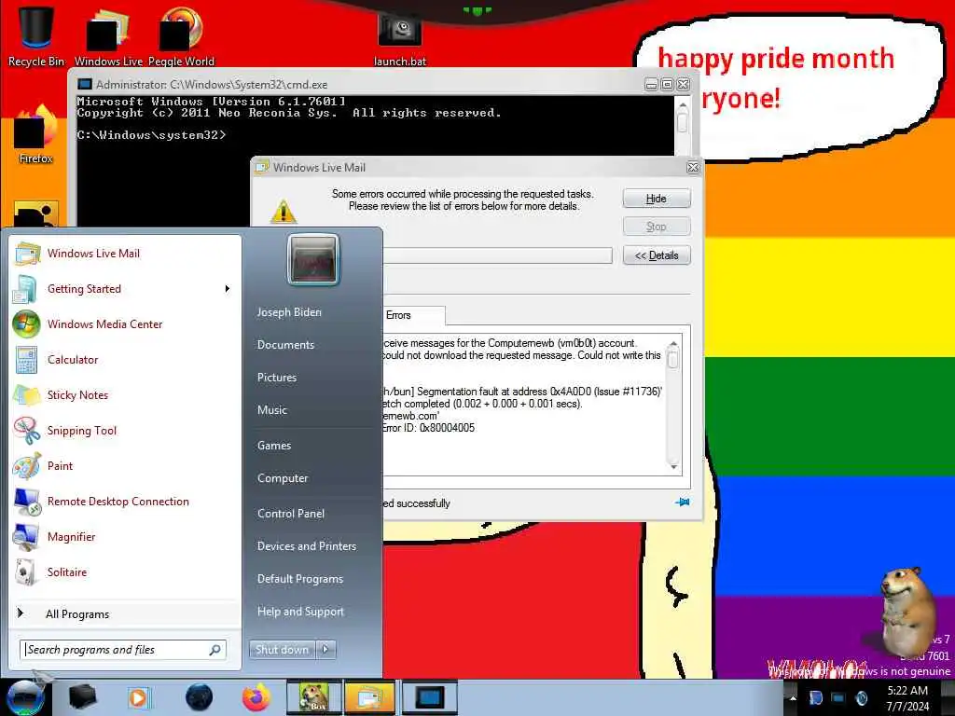Image resolution: width=955 pixels, height=716 pixels.
Task: Click the cmd window scrollbar up arrow
Action: (683, 106)
